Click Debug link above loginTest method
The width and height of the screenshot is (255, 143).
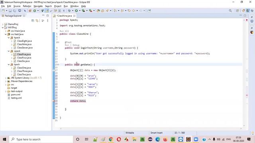(x=76, y=45)
